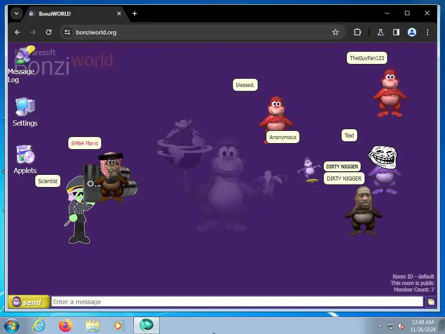
Task: Click the blessed. speech bubble
Action: [x=245, y=85]
